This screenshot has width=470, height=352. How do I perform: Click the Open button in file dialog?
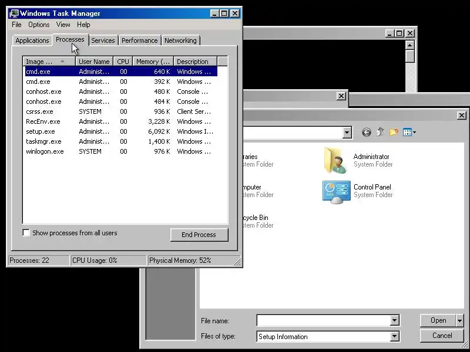click(438, 320)
